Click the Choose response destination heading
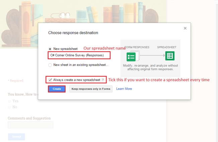 pos(73,33)
